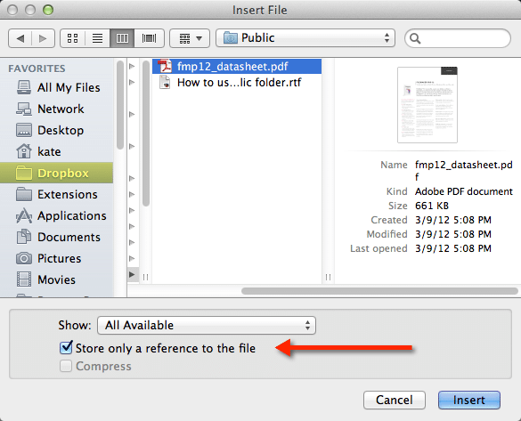The width and height of the screenshot is (521, 421).
Task: Switch to icon view mode
Action: (72, 38)
